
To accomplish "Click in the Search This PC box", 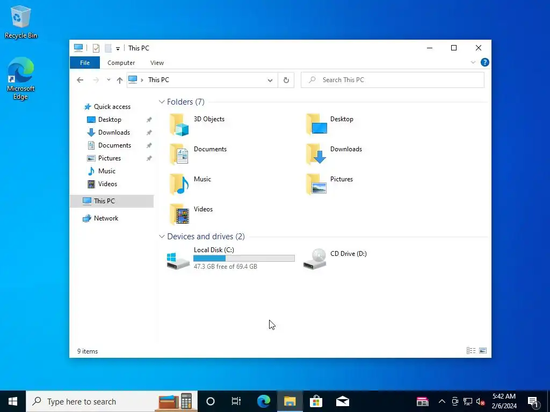I will tap(393, 80).
